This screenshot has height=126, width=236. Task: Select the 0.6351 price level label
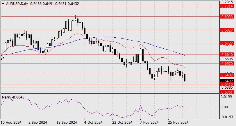[x=227, y=92]
